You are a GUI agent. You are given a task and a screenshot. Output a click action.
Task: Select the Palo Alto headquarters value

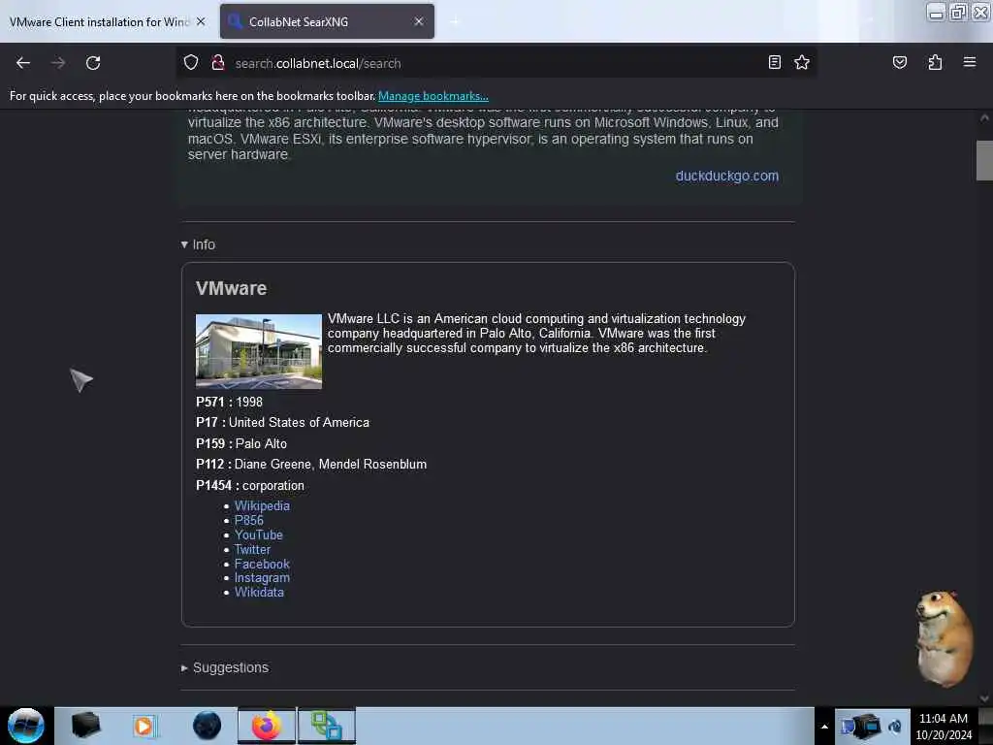[x=261, y=443]
